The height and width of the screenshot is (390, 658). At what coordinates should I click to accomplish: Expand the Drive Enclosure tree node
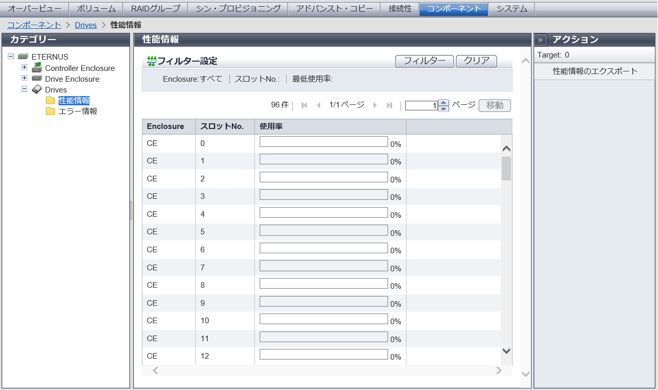coord(24,78)
